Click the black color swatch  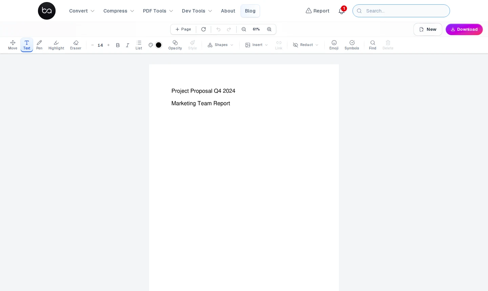[159, 45]
